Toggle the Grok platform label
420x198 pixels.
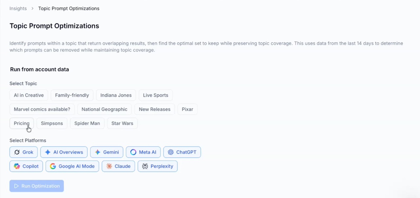click(x=28, y=152)
